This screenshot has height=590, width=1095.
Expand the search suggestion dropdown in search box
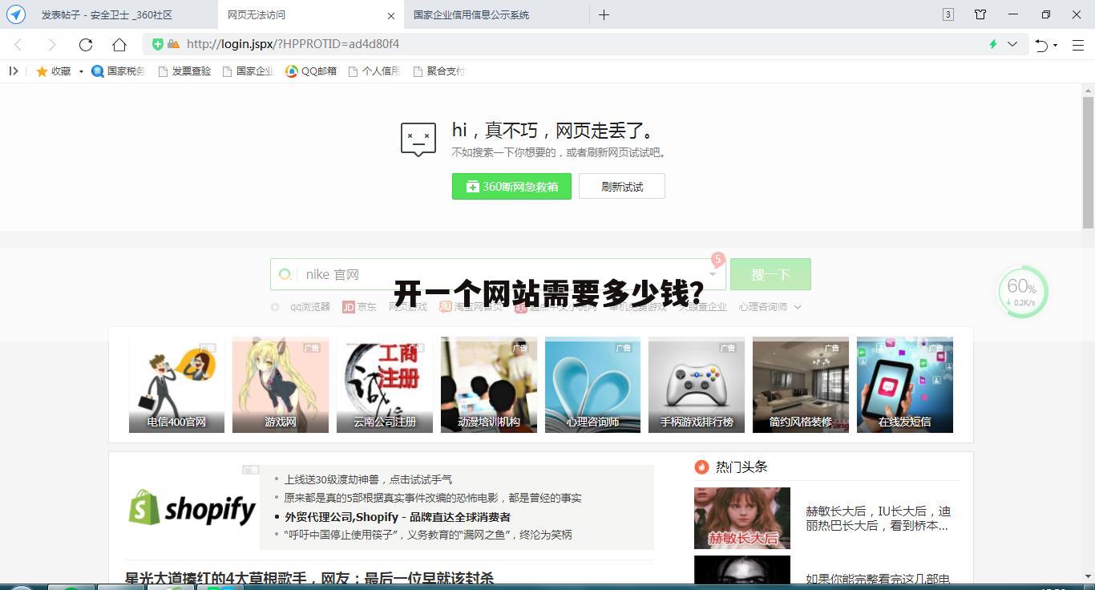click(712, 274)
